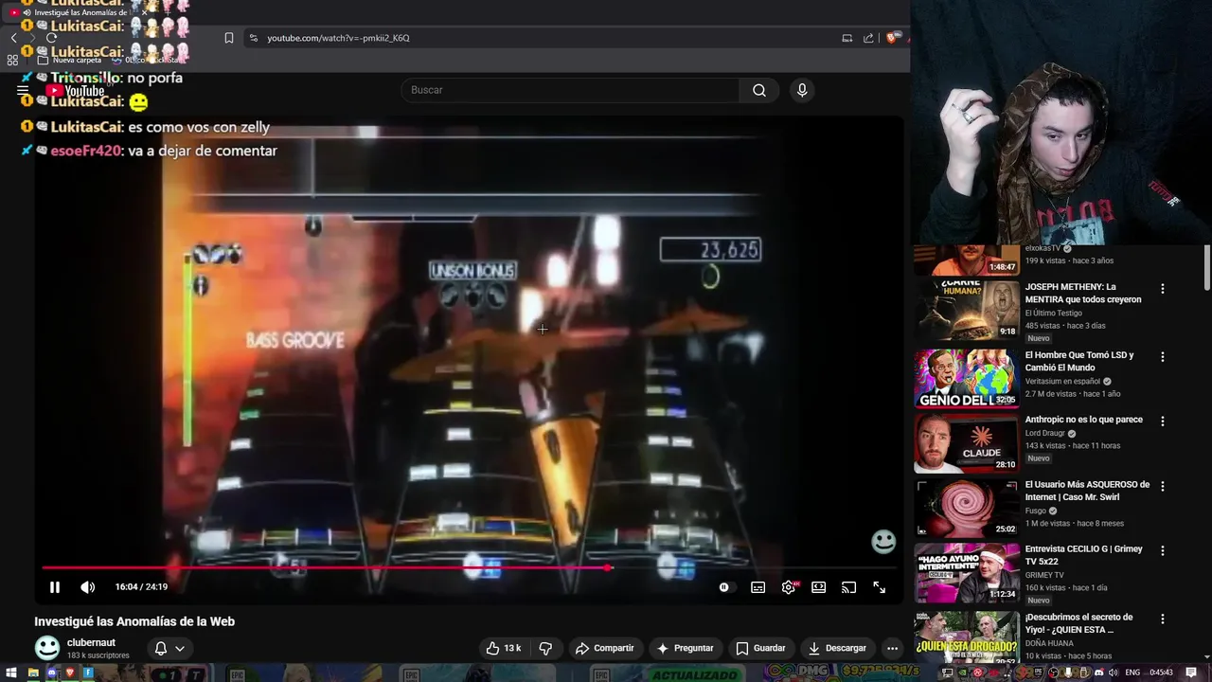The image size is (1212, 682).
Task: Seek on the red video progress bar
Action: 469,568
